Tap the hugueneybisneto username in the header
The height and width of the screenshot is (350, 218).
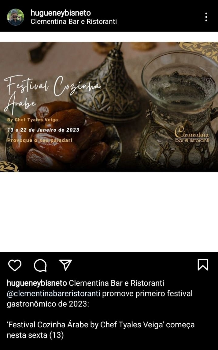point(61,13)
